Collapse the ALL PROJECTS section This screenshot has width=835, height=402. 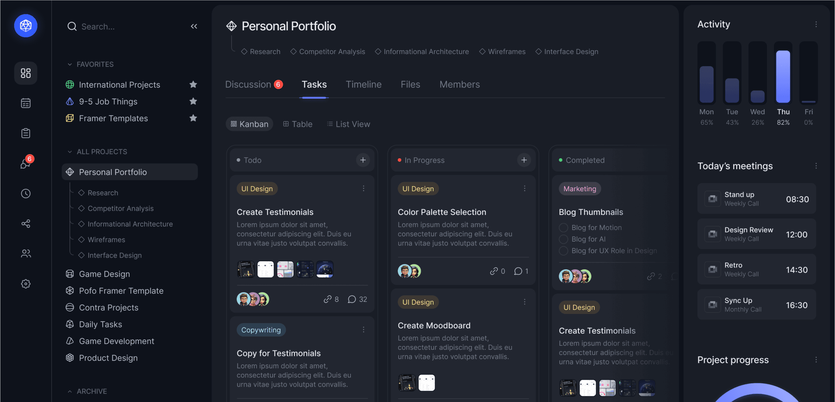(x=69, y=152)
